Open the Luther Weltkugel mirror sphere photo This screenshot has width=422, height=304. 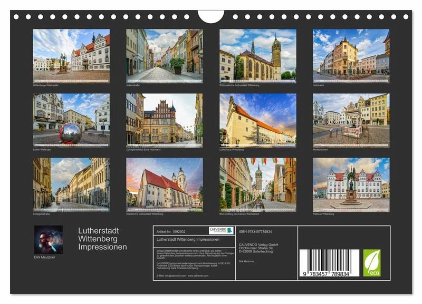(71, 121)
